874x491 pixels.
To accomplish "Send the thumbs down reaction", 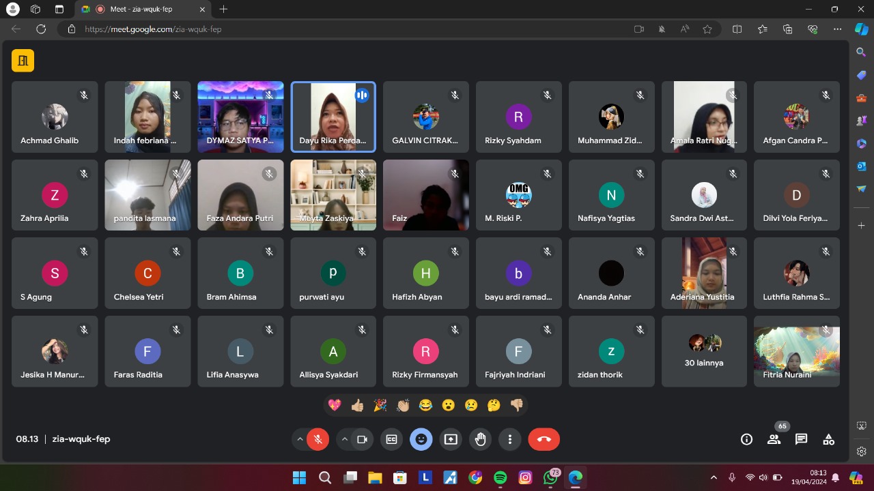I will point(516,405).
